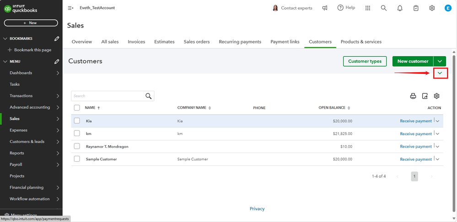457x222 pixels.
Task: Click the customer search field
Action: click(108, 96)
